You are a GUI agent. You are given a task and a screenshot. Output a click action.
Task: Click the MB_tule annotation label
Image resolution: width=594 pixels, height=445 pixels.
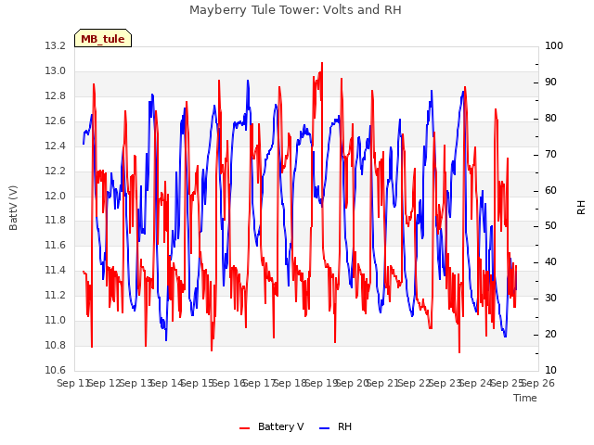point(103,39)
